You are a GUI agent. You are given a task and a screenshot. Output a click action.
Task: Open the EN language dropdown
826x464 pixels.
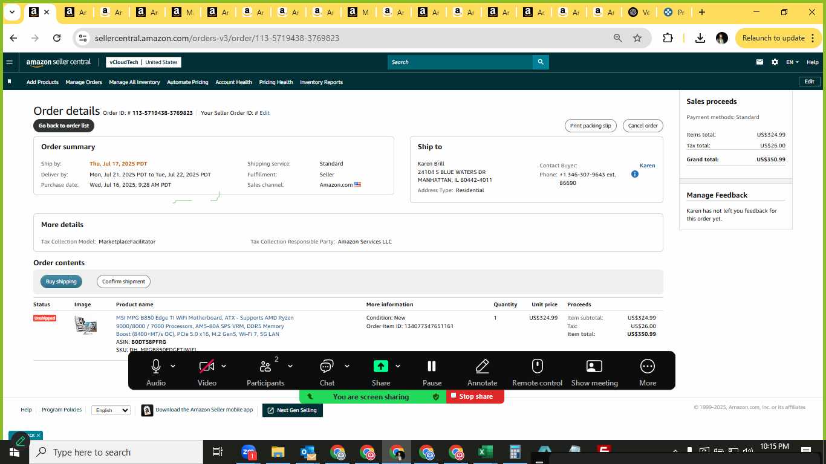click(792, 62)
